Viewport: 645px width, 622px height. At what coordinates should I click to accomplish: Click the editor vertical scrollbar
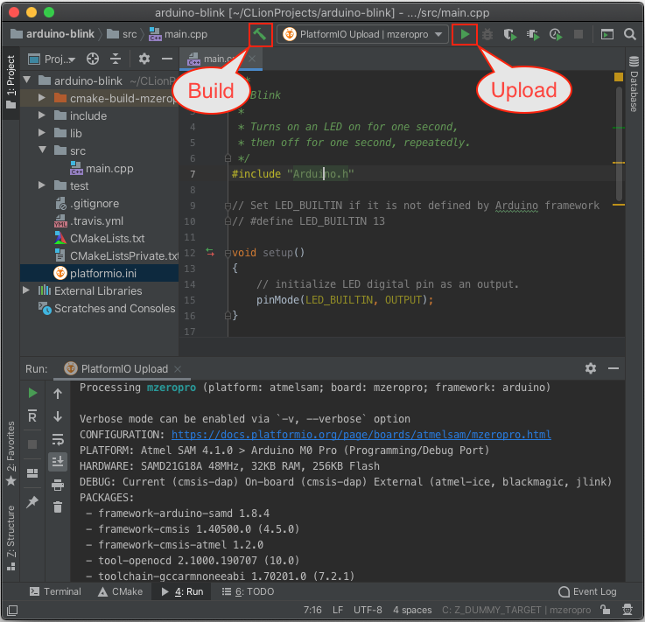click(x=619, y=143)
